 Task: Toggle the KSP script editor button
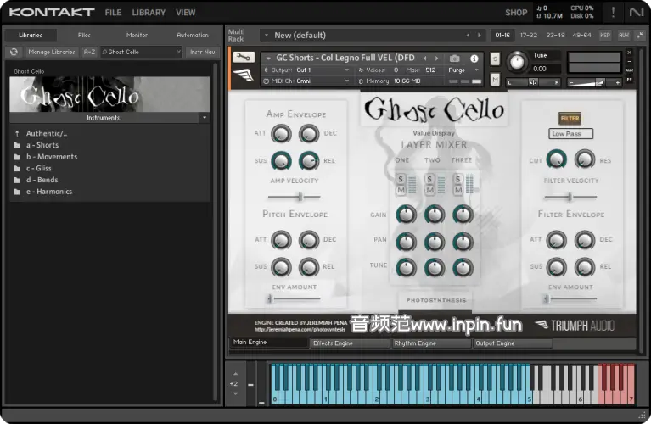605,36
